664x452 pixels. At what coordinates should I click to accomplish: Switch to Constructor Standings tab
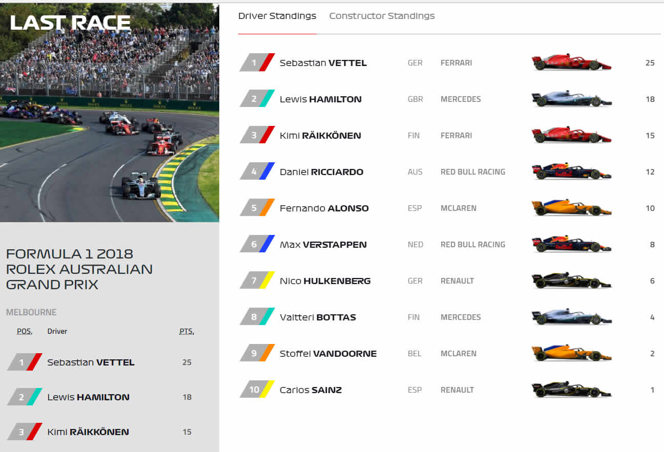point(382,16)
